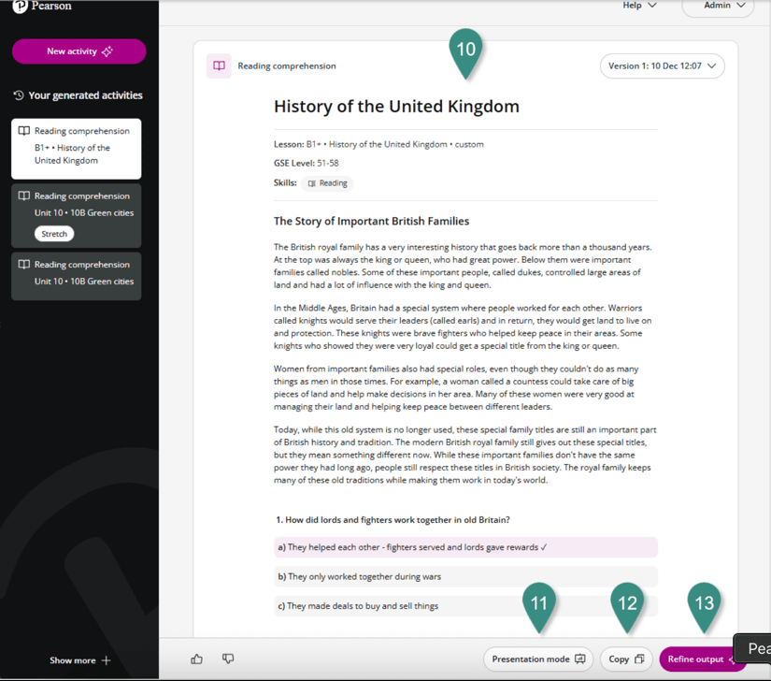Open the Green cities activity with the Stretch tag
The height and width of the screenshot is (681, 771).
(x=77, y=215)
